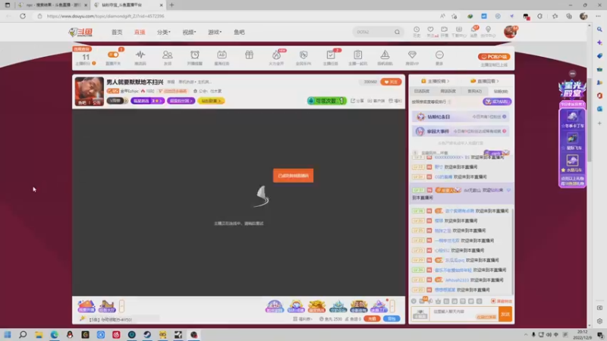This screenshot has width=607, height=341.
Task: Open the PK shield icon
Action: tap(303, 55)
